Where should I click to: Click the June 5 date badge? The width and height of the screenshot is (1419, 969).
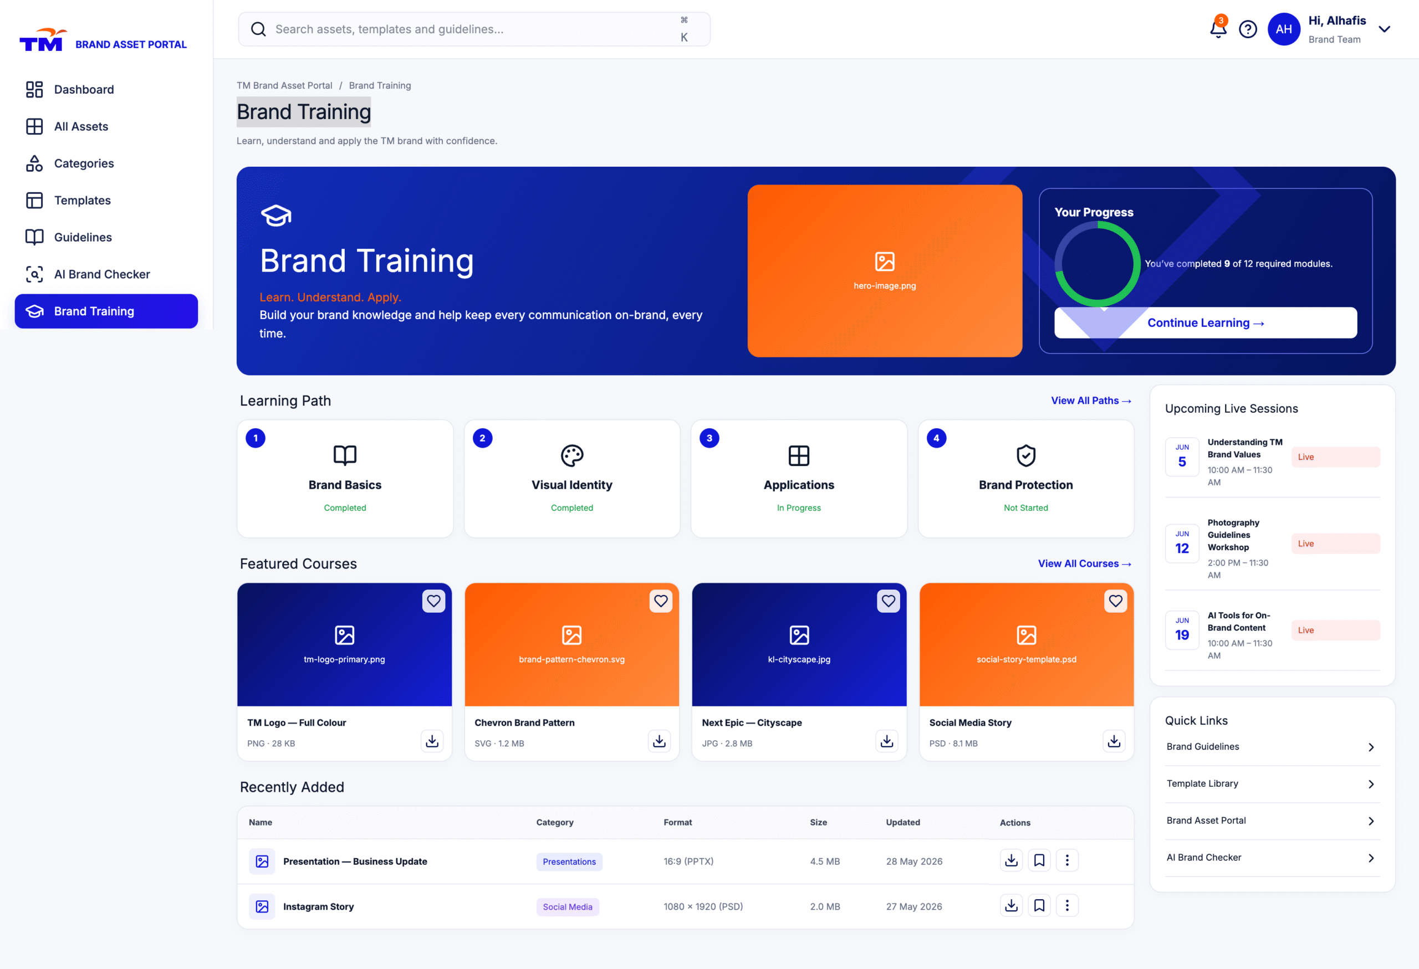(x=1182, y=457)
